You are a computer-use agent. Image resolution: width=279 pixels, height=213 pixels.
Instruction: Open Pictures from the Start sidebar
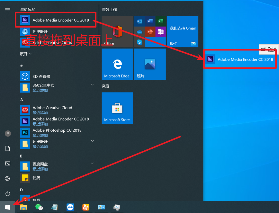tap(8, 163)
